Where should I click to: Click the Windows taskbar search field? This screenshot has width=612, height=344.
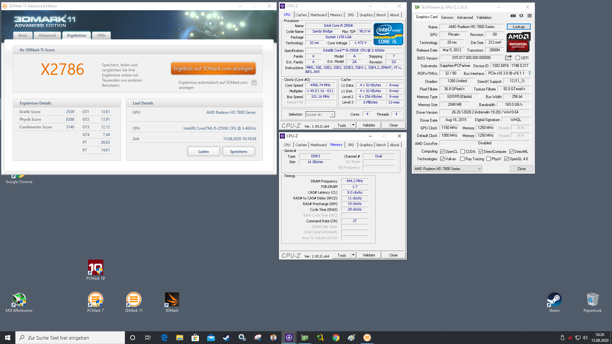coord(70,338)
